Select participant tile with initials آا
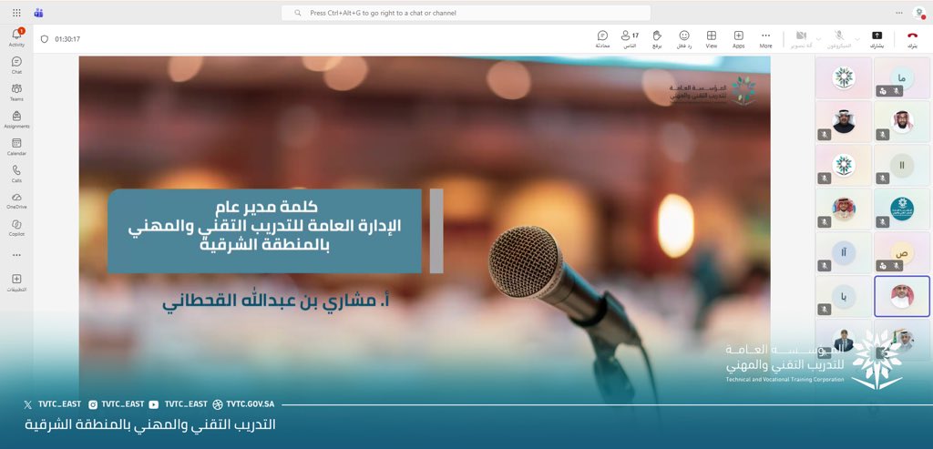Viewport: 933px width, 449px height. [844, 253]
